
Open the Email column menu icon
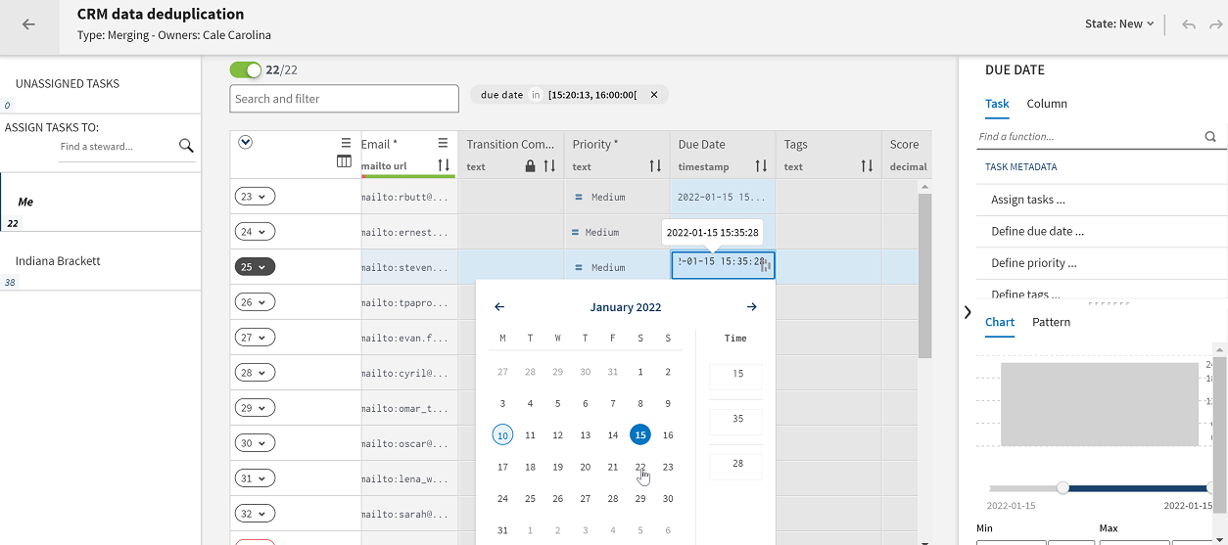(443, 143)
